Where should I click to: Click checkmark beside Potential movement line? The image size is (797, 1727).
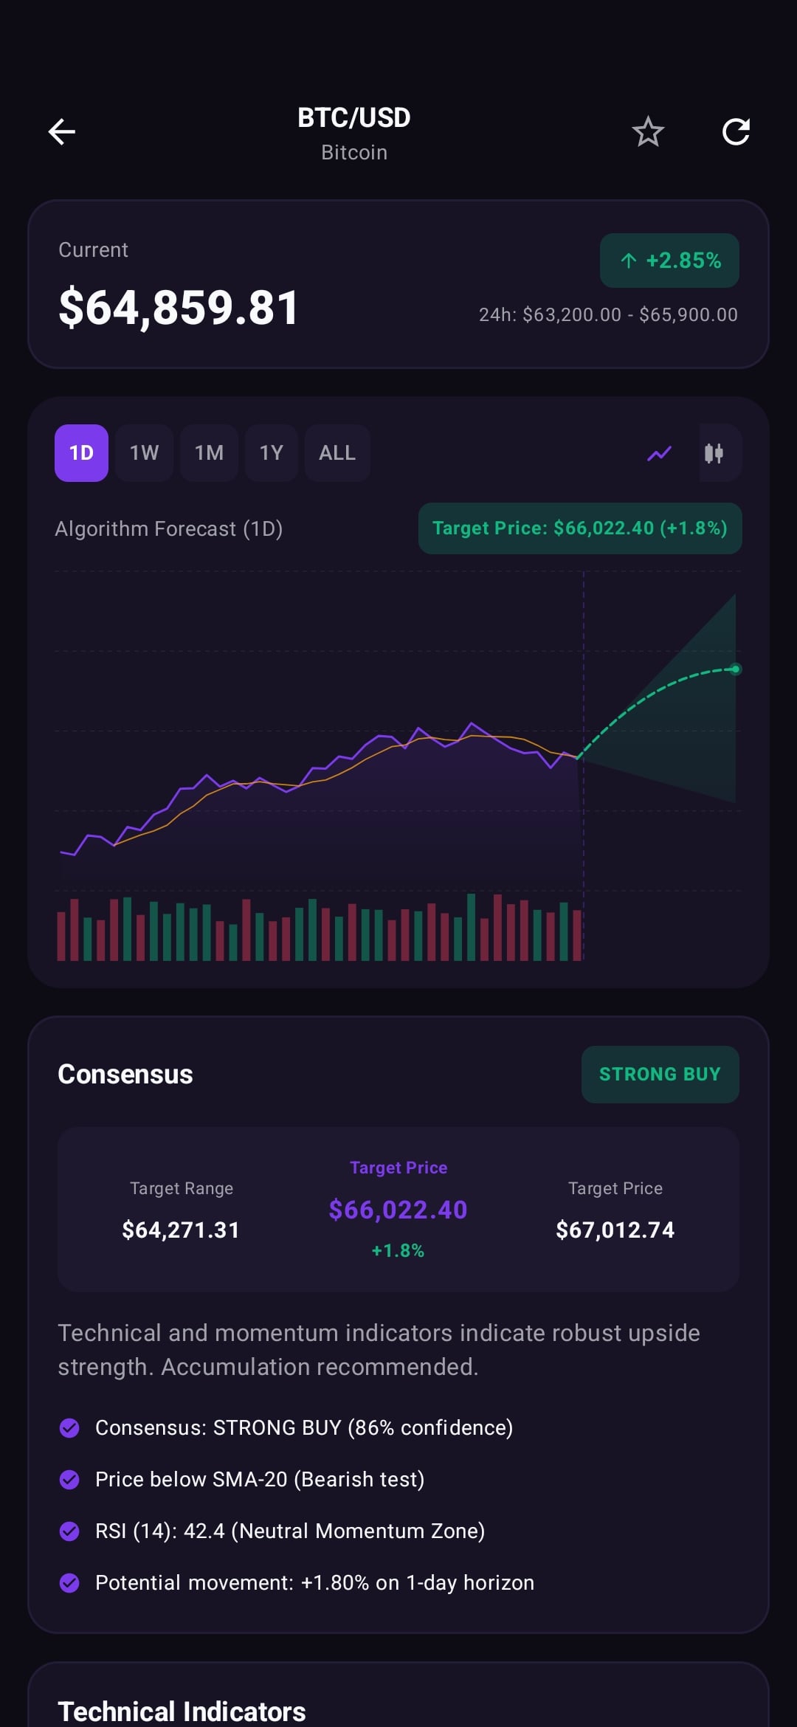(69, 1582)
